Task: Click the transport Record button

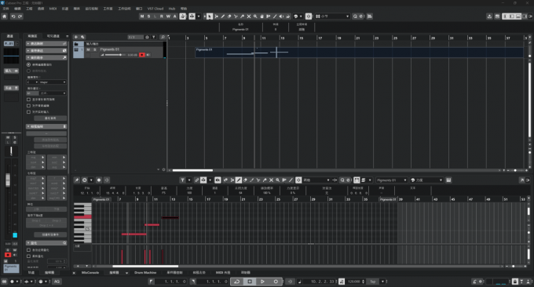Action: [x=276, y=282]
